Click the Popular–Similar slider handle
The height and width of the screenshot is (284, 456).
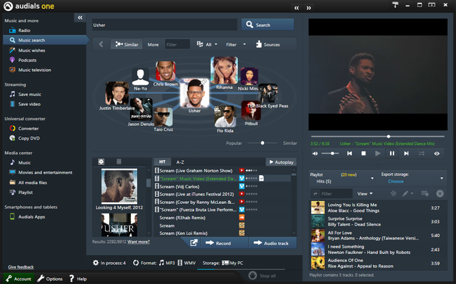263,143
